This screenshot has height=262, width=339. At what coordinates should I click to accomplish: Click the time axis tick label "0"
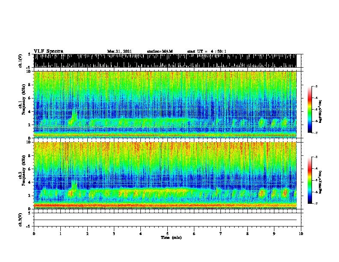coord(34,234)
